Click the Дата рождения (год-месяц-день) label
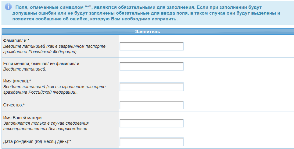294x149 pixels. point(37,142)
